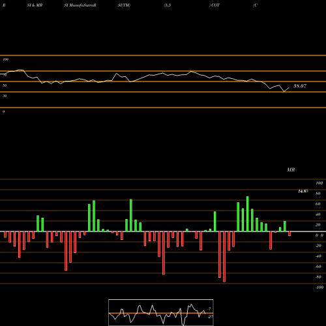
Task: Click the tallest green MR histogram bar
Action: click(248, 214)
